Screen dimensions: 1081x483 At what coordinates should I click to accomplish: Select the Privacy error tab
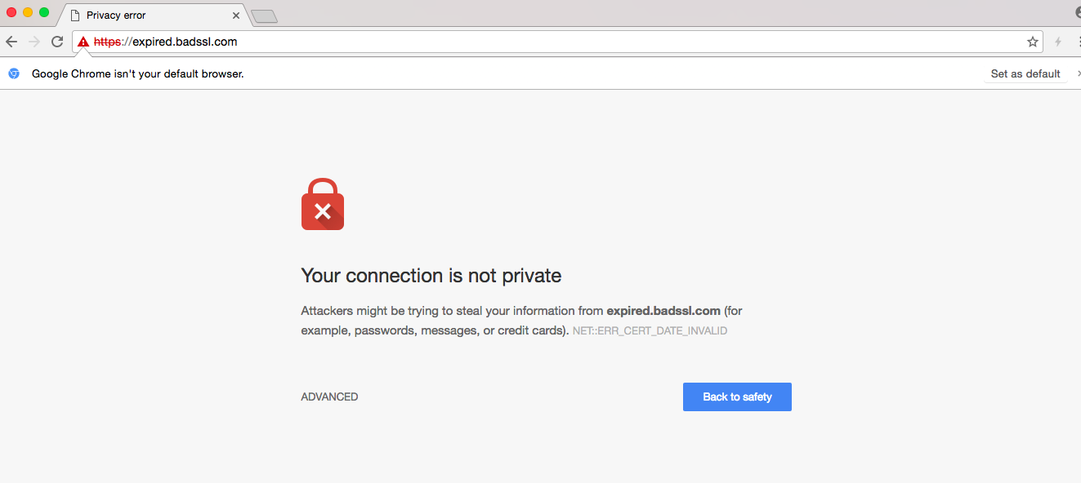coord(147,15)
